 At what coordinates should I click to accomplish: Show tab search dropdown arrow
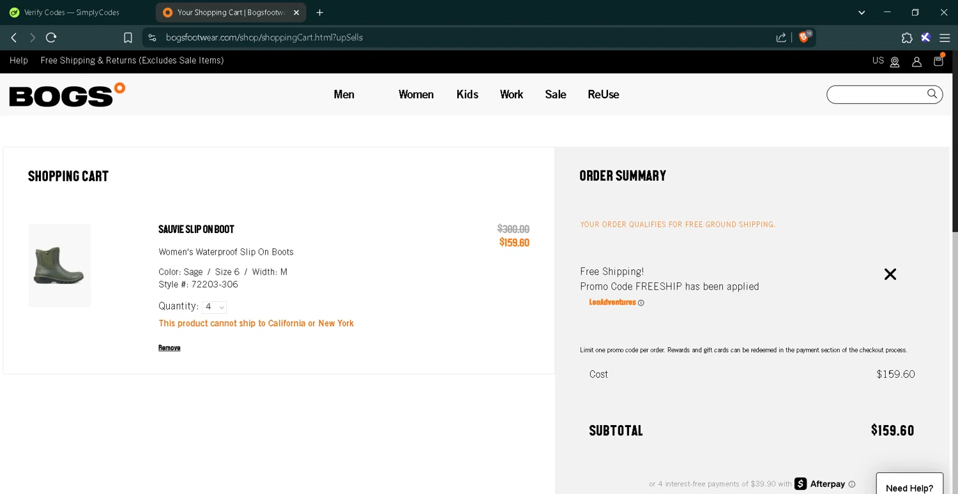pyautogui.click(x=862, y=12)
